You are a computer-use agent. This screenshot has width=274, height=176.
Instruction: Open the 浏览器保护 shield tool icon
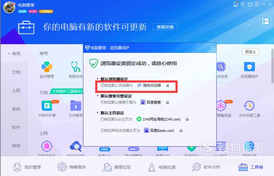point(250,67)
